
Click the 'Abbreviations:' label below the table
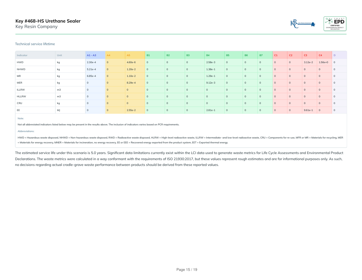click(x=26, y=131)
